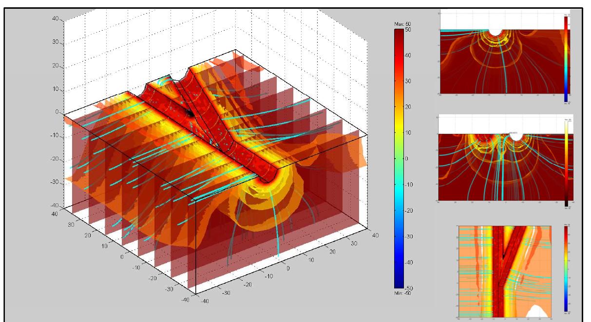The height and width of the screenshot is (322, 591).
Task: Click the black marker at the 3D channel junction
Action: click(190, 113)
